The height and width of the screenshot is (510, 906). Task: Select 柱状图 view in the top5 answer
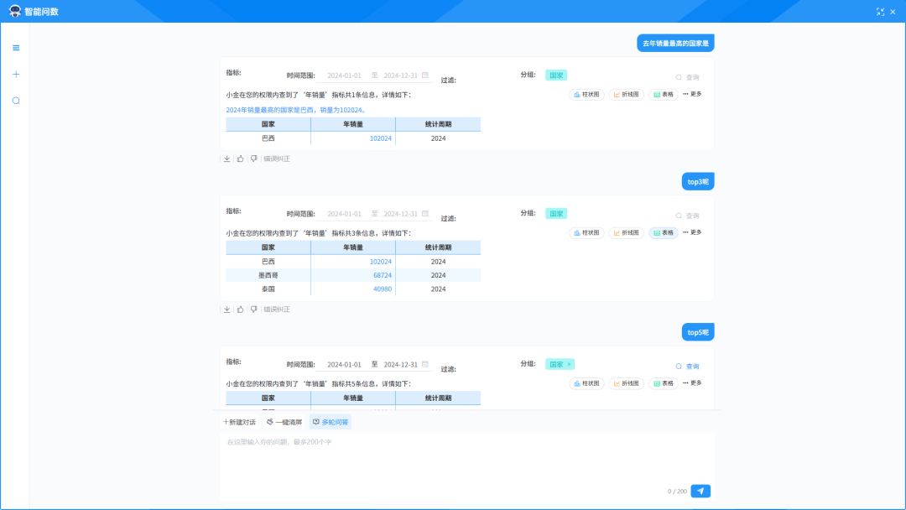(x=586, y=383)
